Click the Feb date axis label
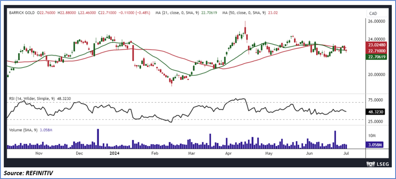The height and width of the screenshot is (179, 396). tap(155, 153)
